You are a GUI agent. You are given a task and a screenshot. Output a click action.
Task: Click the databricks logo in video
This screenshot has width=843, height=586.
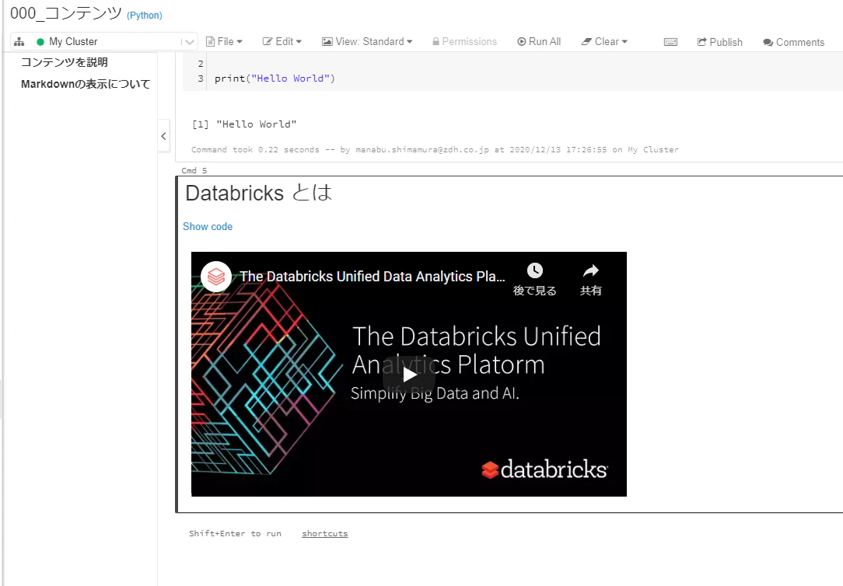tap(544, 469)
